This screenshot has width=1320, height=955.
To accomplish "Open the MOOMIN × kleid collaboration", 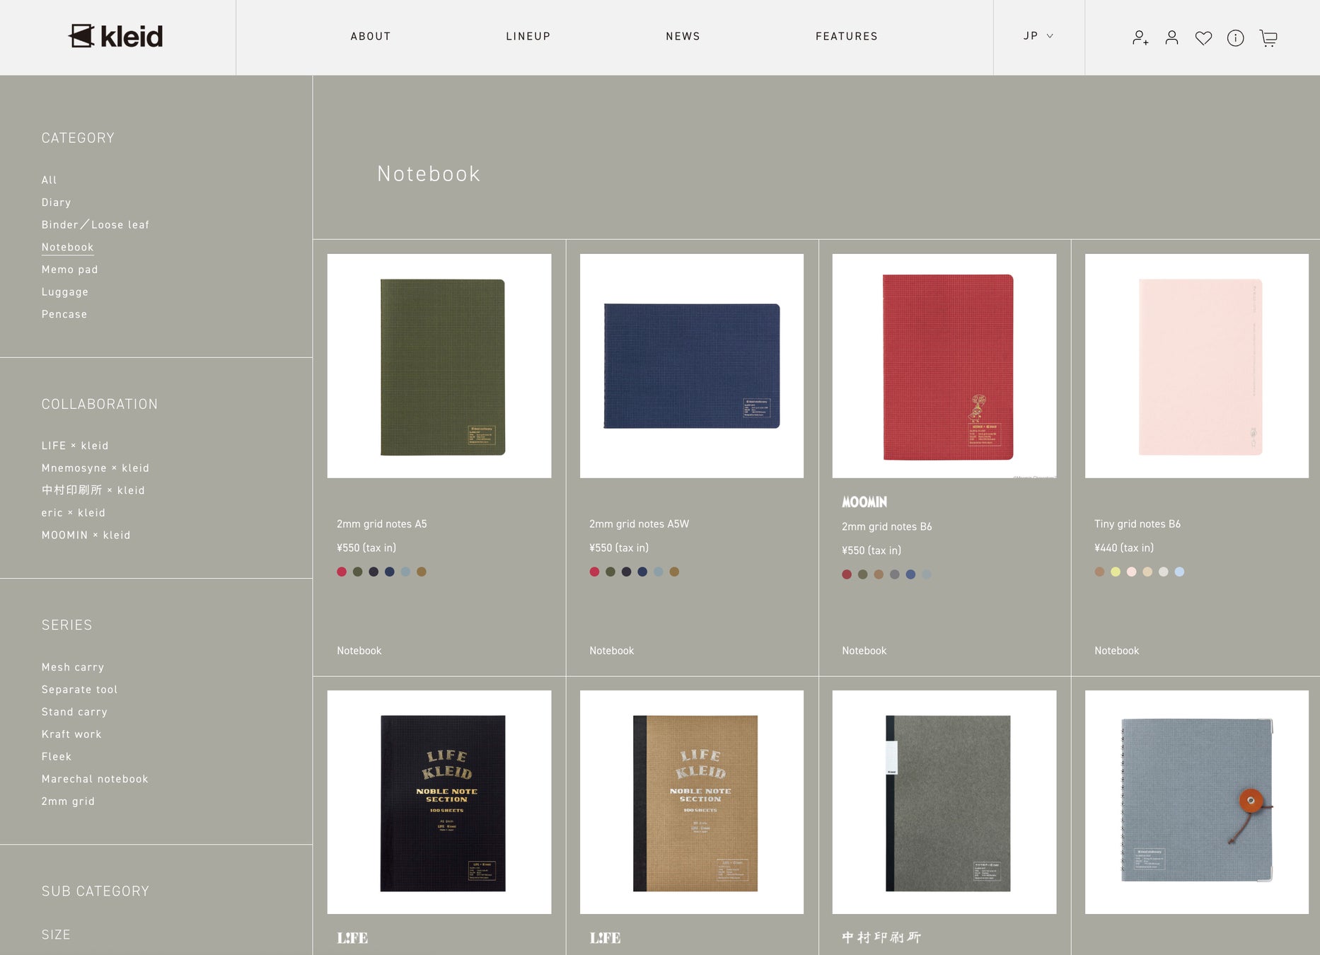I will (86, 536).
